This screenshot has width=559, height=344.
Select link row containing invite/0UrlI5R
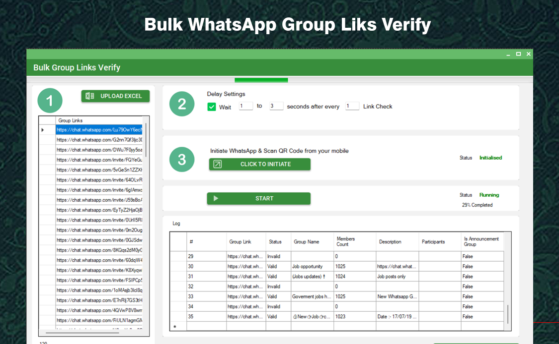[x=99, y=220]
